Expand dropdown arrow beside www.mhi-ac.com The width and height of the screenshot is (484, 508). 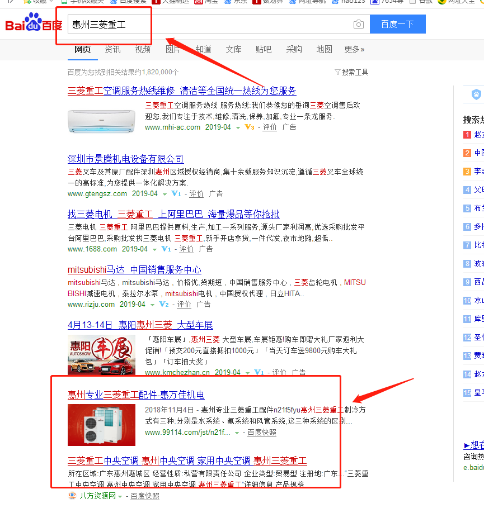point(238,127)
